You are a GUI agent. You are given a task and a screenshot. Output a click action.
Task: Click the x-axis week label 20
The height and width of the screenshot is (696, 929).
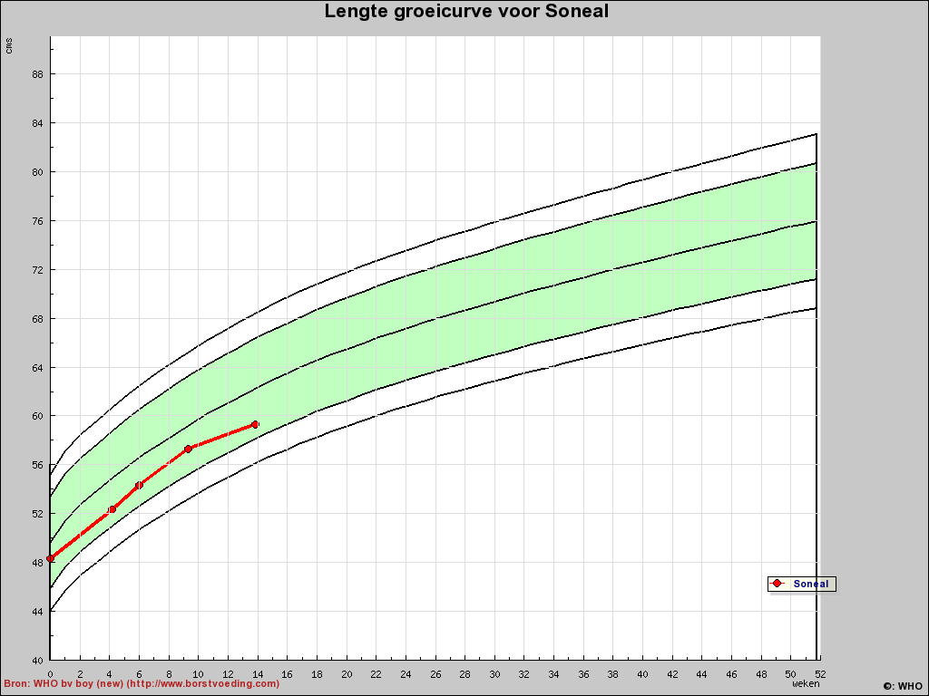[347, 674]
